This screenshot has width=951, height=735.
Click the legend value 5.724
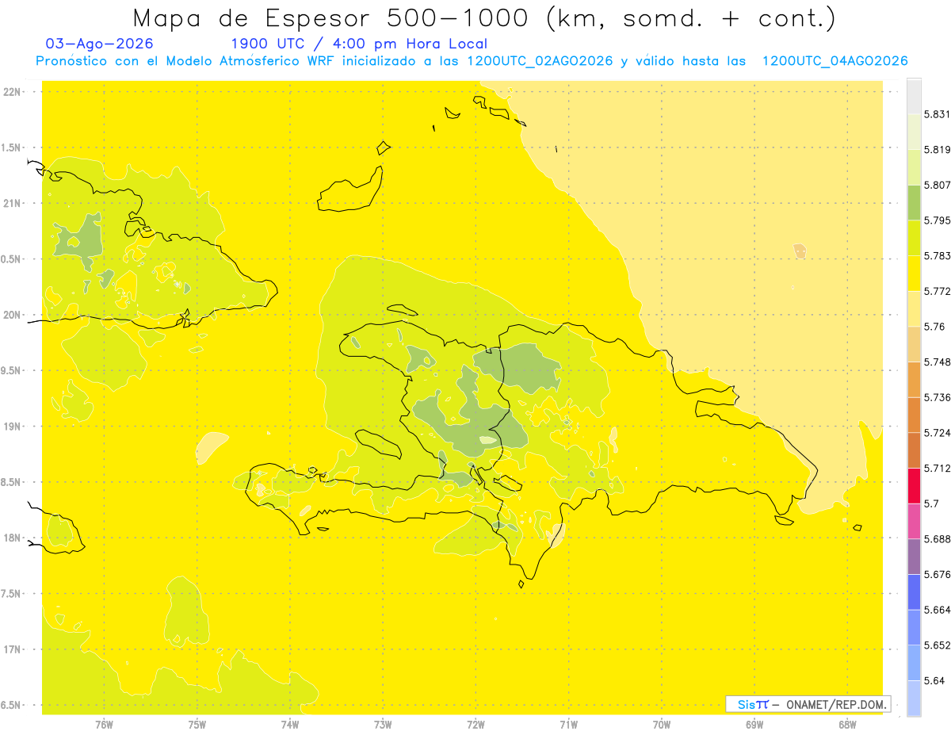point(937,433)
